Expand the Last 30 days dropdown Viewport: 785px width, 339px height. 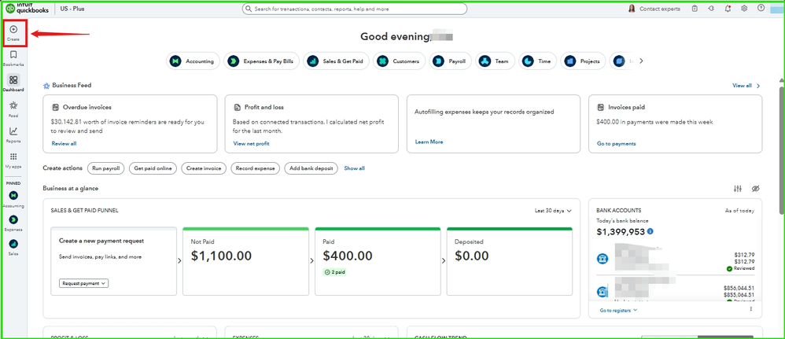[552, 211]
